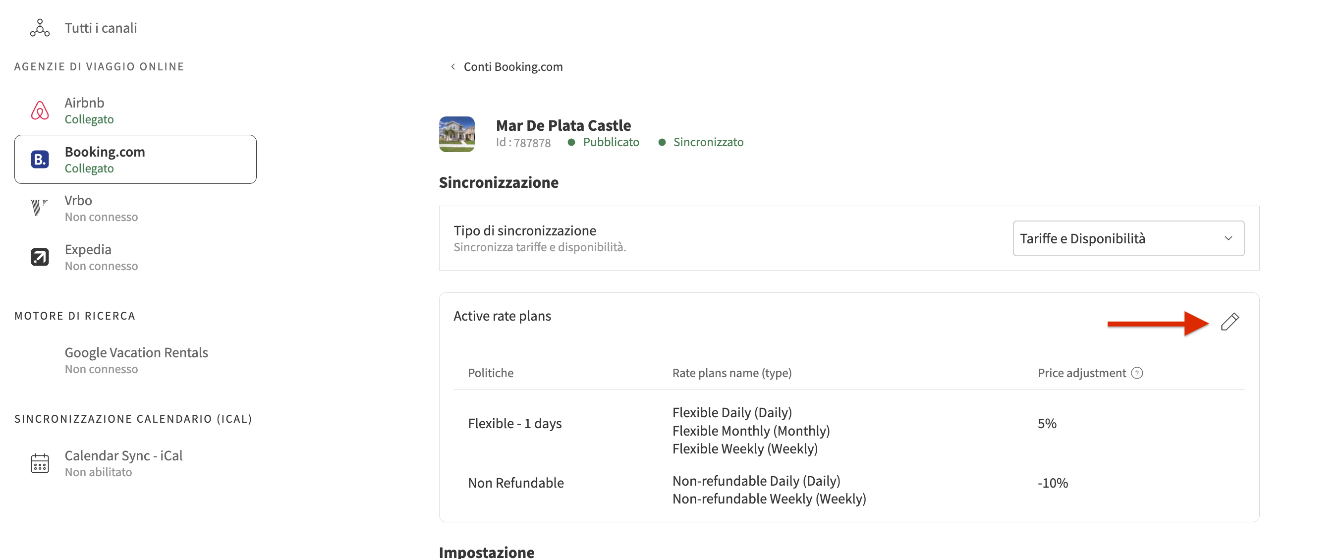
Task: Click the Tutti i canali network icon
Action: tap(40, 28)
